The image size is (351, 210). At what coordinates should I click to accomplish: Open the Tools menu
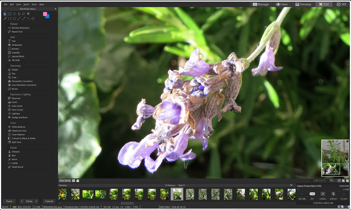click(x=34, y=4)
